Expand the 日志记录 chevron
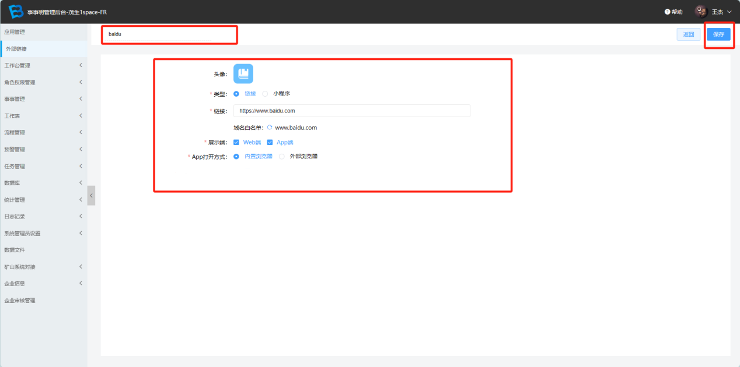740x367 pixels. pos(81,216)
